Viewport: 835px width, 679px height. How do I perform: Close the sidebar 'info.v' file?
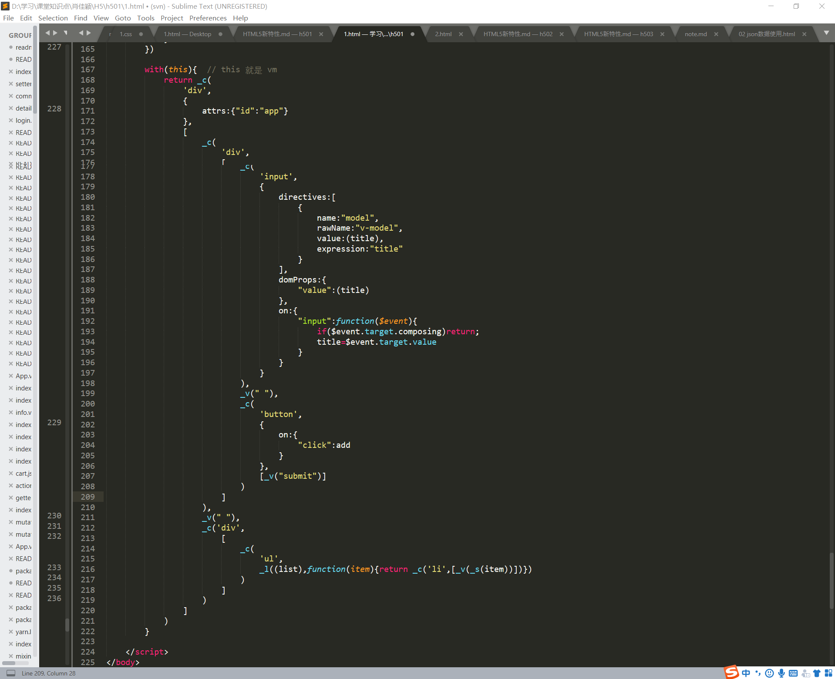pos(11,412)
